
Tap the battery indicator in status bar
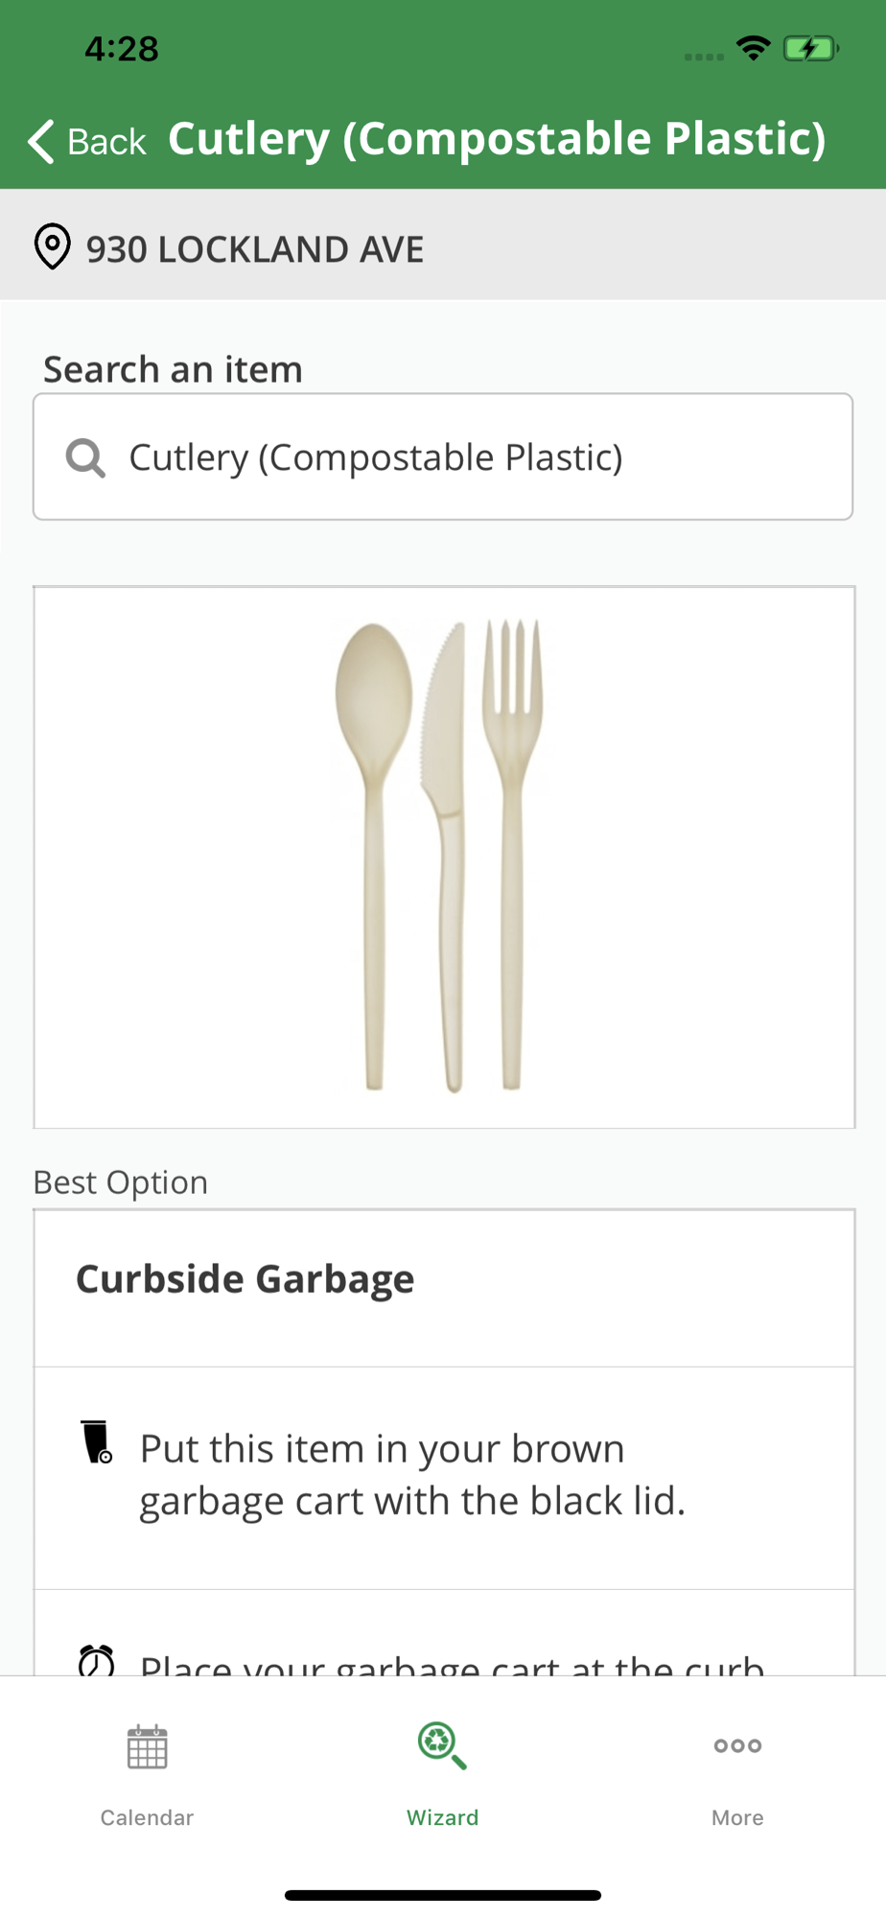pyautogui.click(x=810, y=48)
